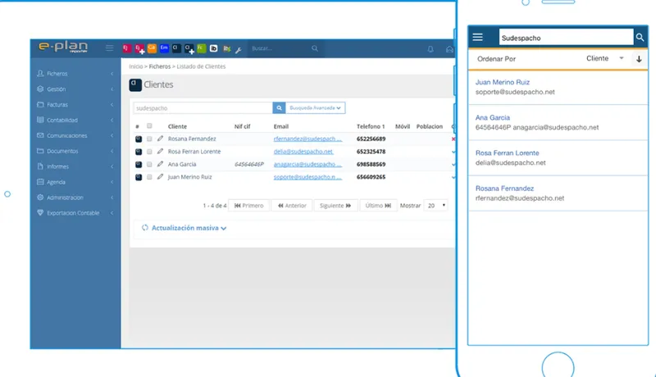The height and width of the screenshot is (377, 656).
Task: Toggle sort direction arrow in mobile list
Action: pyautogui.click(x=639, y=59)
